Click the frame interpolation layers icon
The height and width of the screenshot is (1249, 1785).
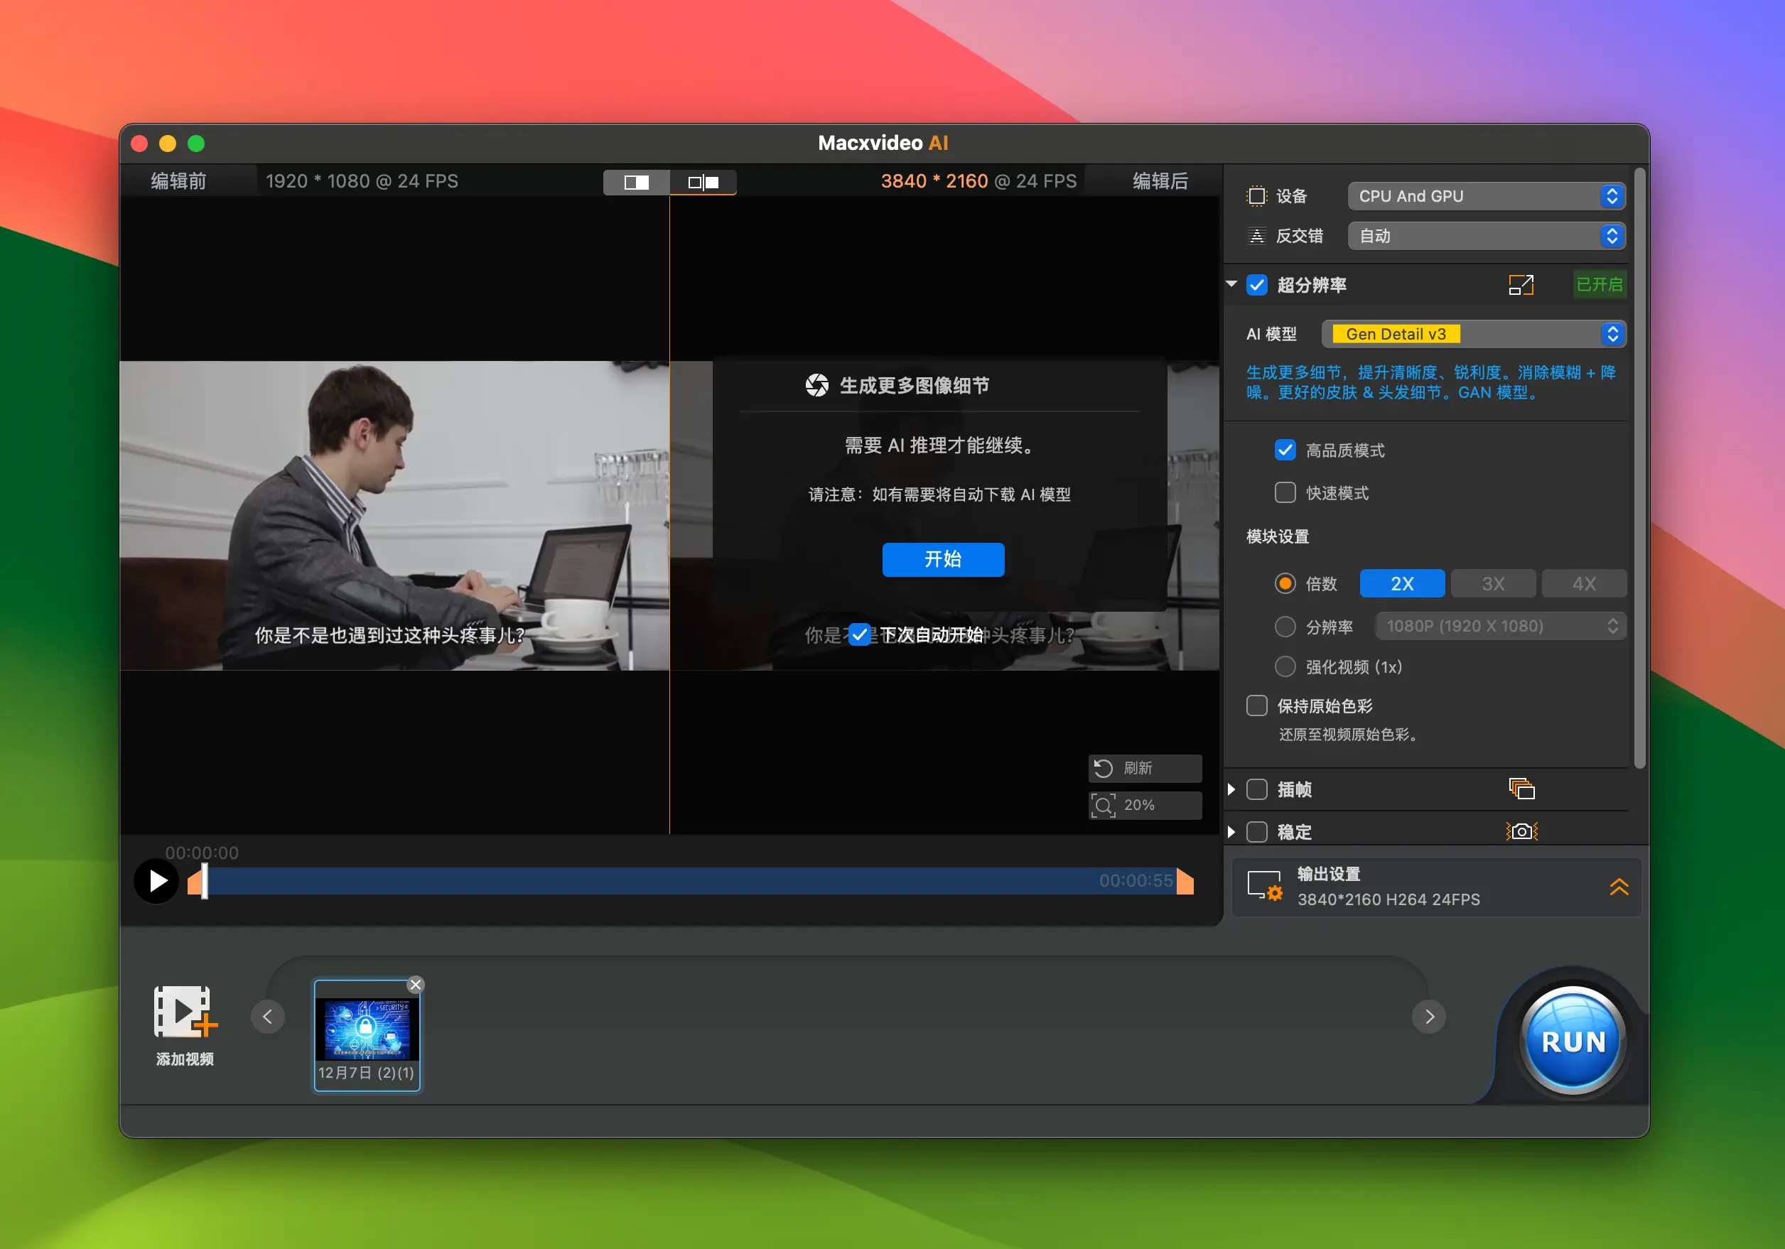[x=1521, y=789]
